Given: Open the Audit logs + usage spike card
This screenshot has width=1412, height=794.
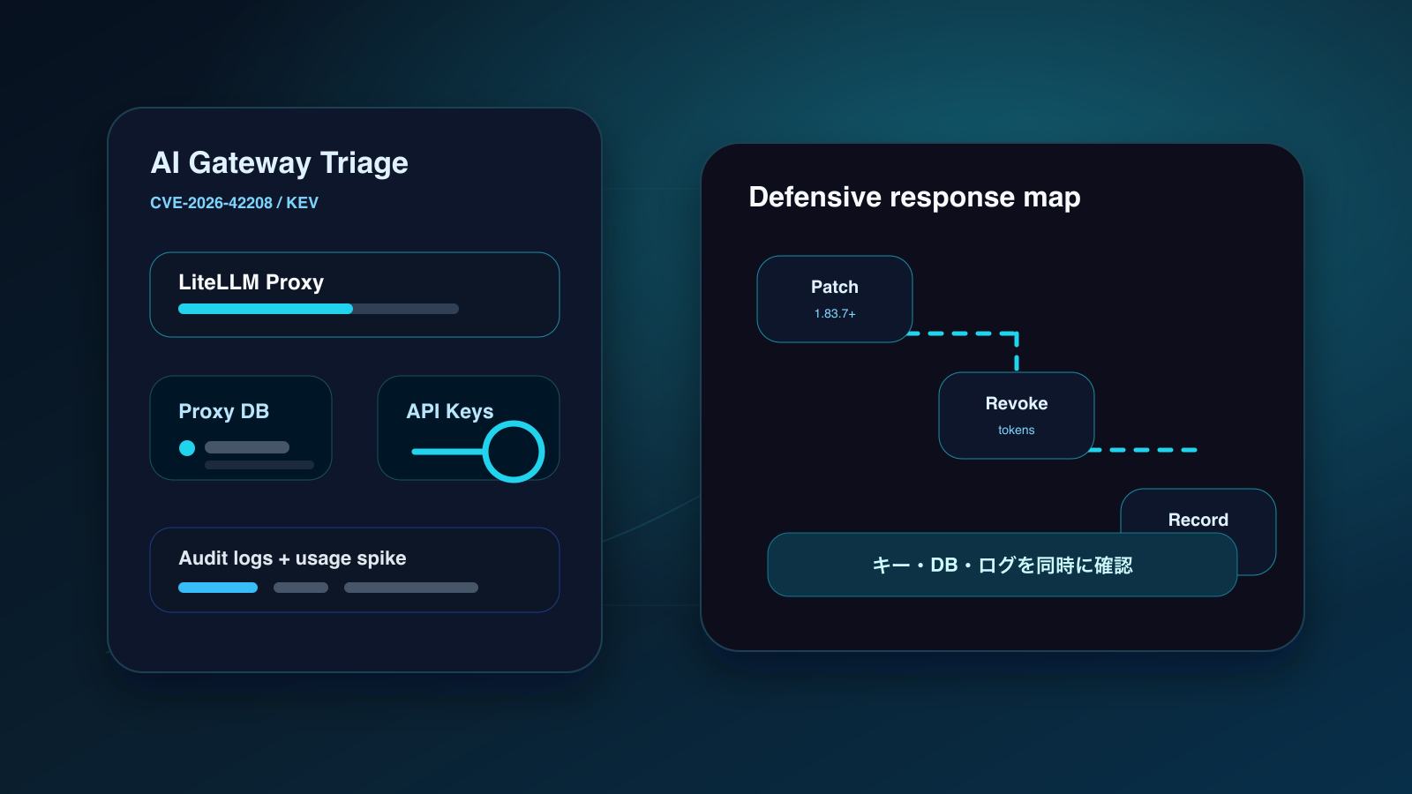Looking at the screenshot, I should pos(355,570).
